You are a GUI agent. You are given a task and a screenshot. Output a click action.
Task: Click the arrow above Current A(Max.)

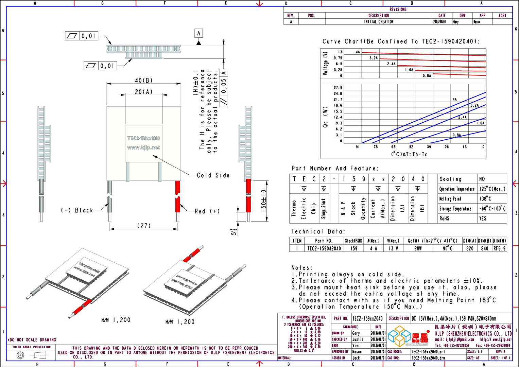tap(378, 189)
